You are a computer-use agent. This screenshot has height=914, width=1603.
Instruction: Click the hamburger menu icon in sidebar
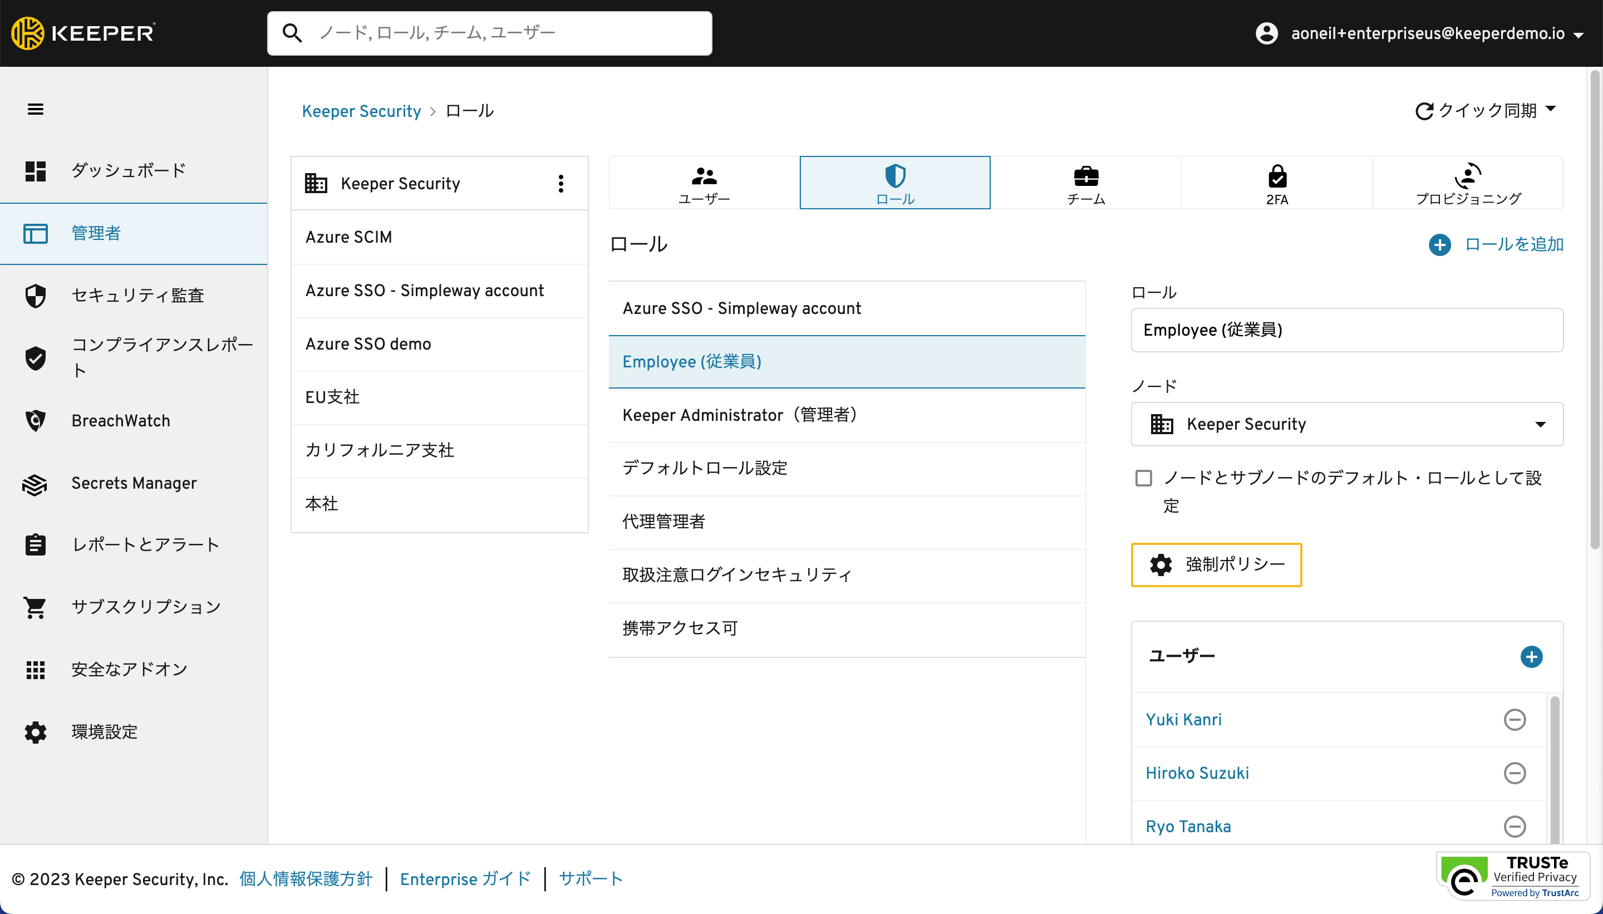pyautogui.click(x=35, y=109)
